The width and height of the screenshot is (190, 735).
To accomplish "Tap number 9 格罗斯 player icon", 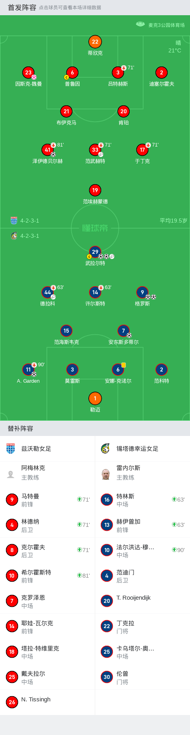I will 142,293.
